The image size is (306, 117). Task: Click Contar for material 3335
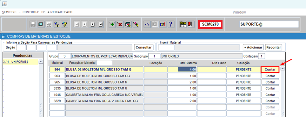tap(270, 89)
